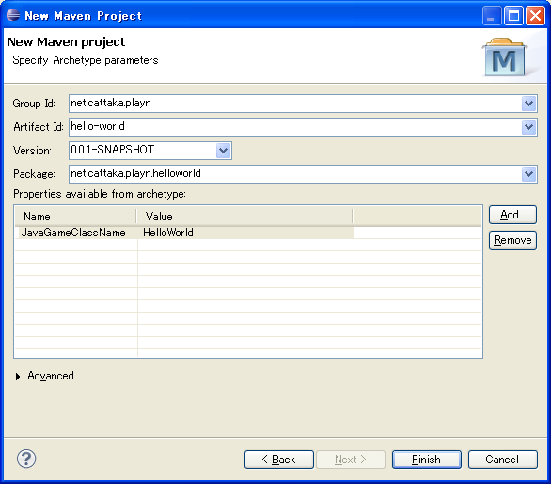Click the Remove button
Image resolution: width=551 pixels, height=484 pixels.
[x=512, y=240]
